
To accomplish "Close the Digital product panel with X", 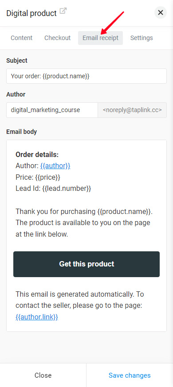I will click(x=161, y=12).
